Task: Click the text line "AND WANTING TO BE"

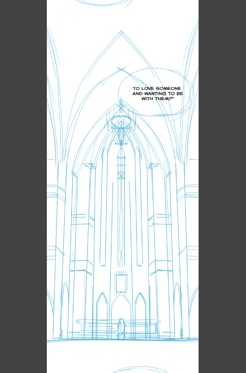Action: tap(157, 94)
